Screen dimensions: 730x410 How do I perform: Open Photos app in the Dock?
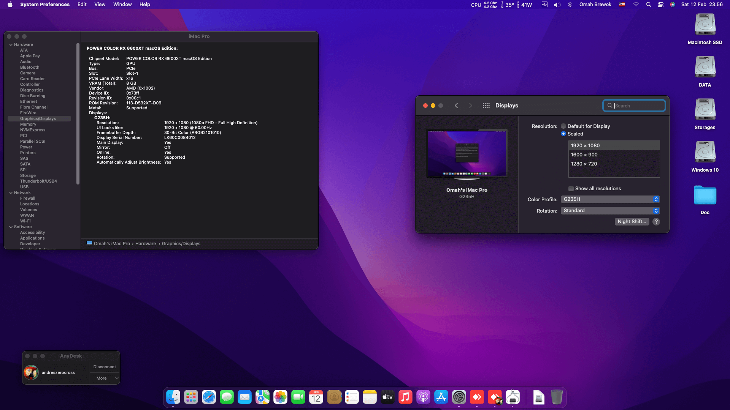pyautogui.click(x=280, y=397)
